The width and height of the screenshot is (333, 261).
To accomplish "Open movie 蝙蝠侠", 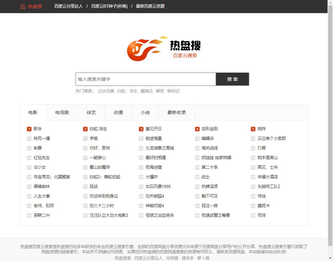I will [208, 138].
